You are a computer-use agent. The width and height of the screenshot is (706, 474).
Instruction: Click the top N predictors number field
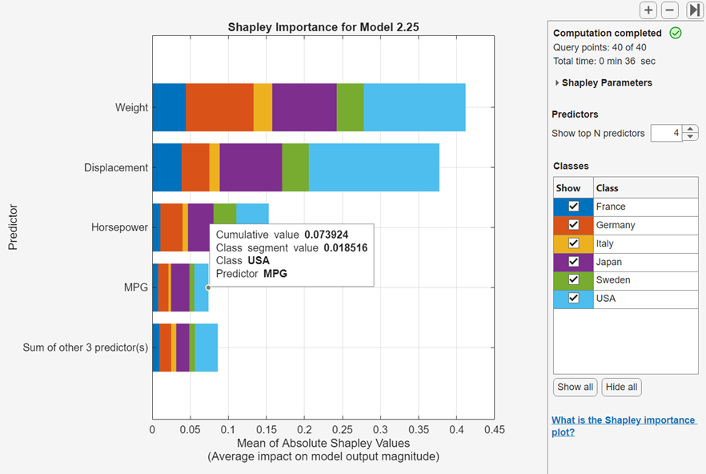(666, 133)
